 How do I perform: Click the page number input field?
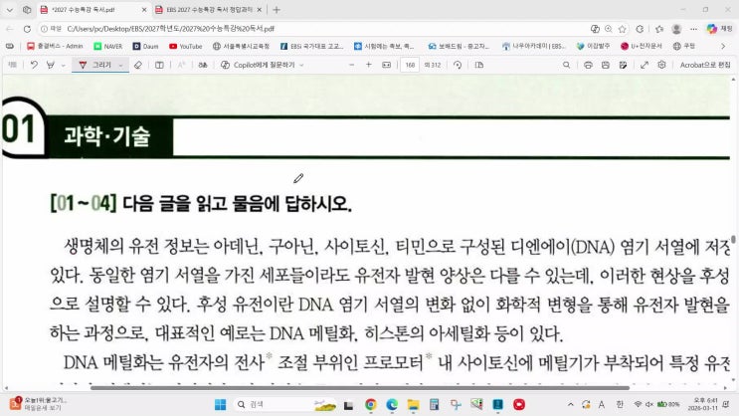(x=409, y=65)
